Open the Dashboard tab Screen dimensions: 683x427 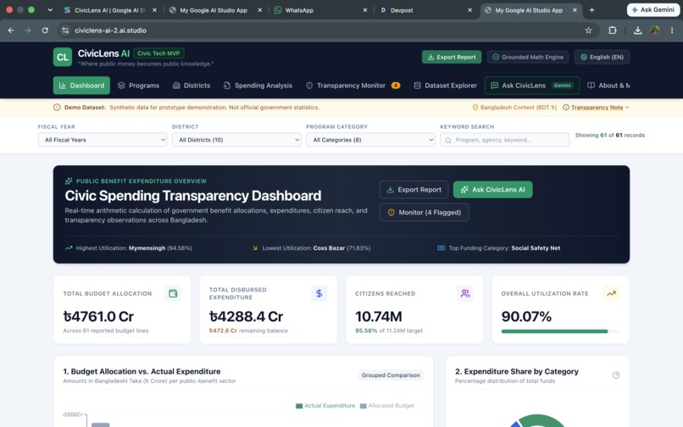pos(81,86)
